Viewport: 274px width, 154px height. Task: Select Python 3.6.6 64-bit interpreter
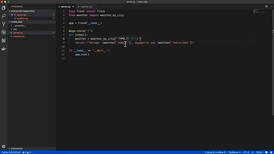point(11,152)
